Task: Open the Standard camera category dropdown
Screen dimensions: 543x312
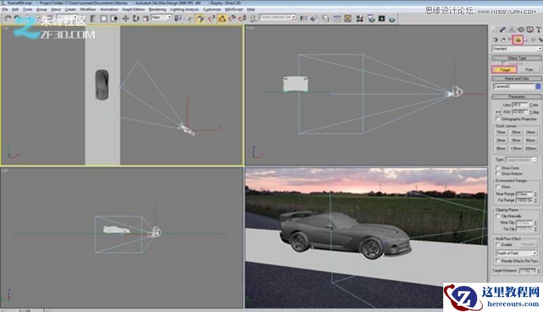Action: click(x=517, y=49)
